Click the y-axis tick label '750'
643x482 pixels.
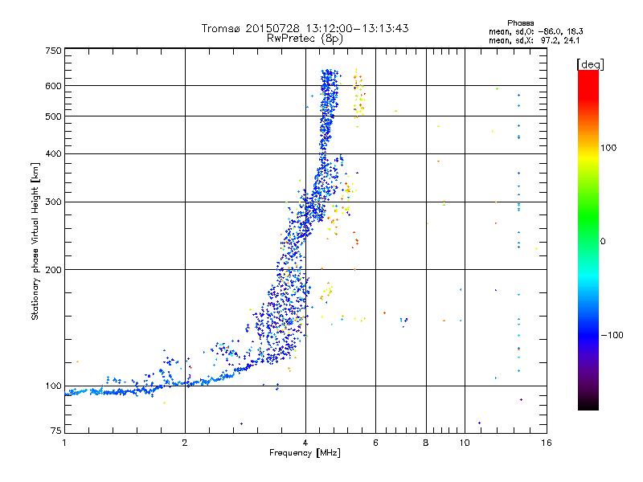53,51
